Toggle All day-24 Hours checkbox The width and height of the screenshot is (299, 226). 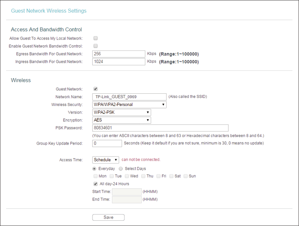tap(96, 184)
